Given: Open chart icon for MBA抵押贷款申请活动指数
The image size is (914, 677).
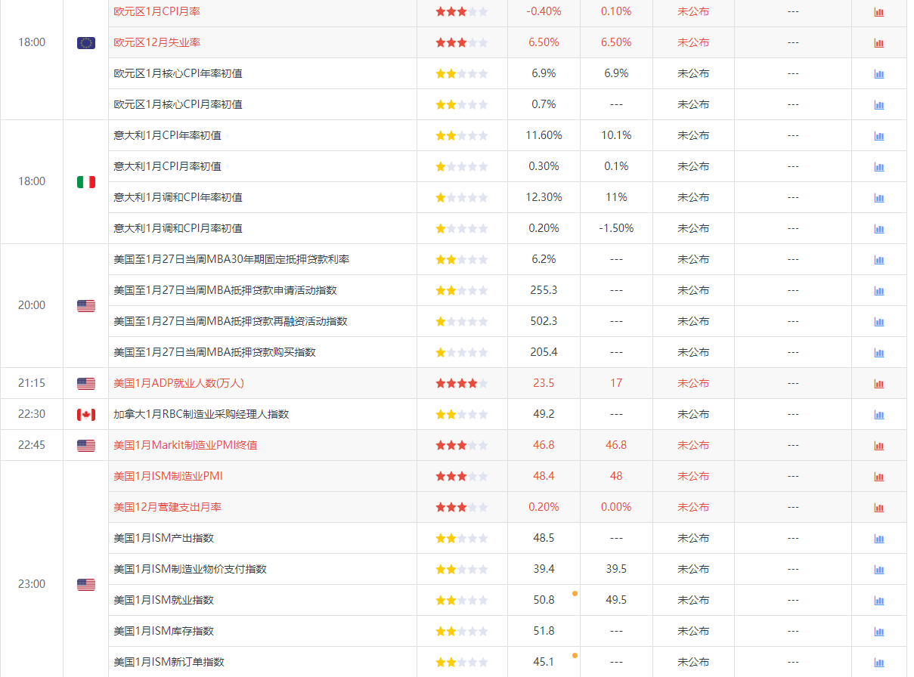Looking at the screenshot, I should (878, 291).
